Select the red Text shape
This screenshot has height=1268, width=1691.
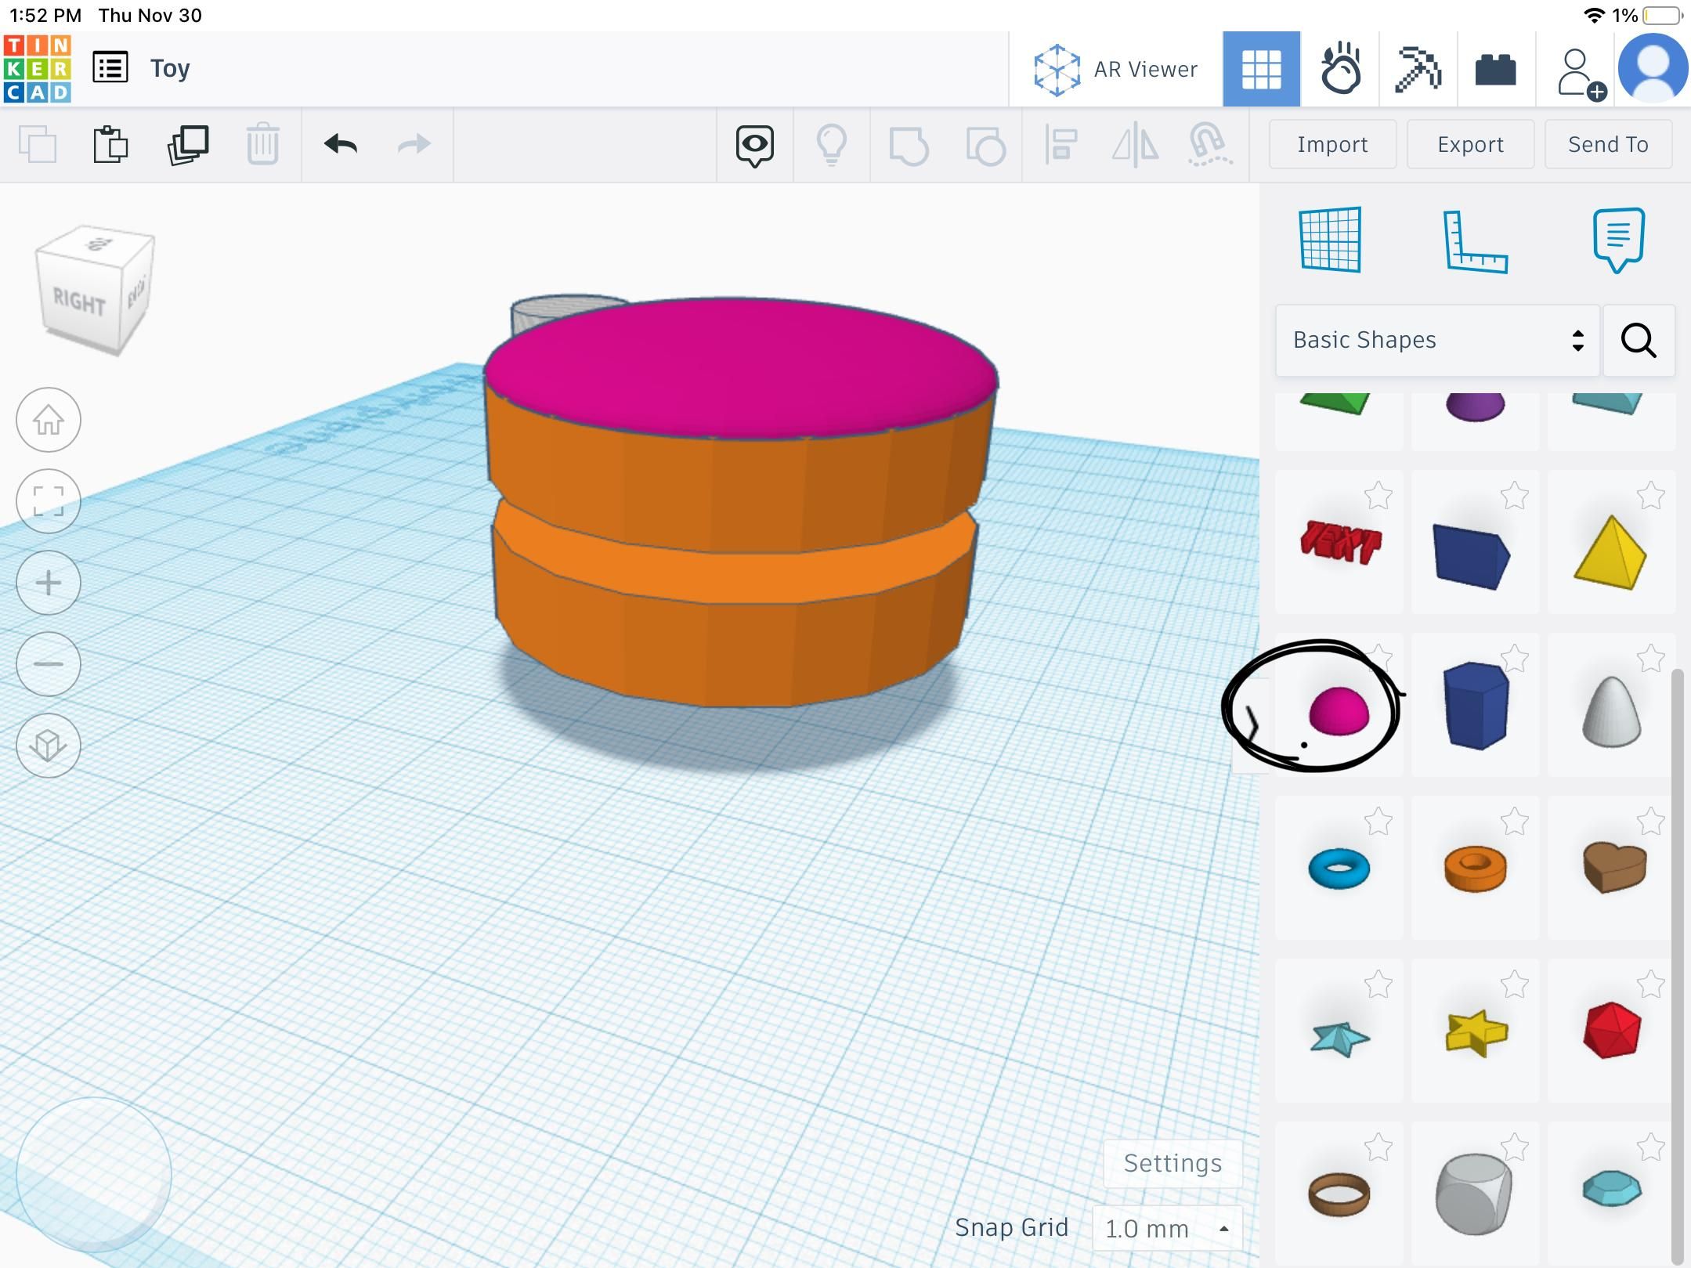pyautogui.click(x=1339, y=542)
